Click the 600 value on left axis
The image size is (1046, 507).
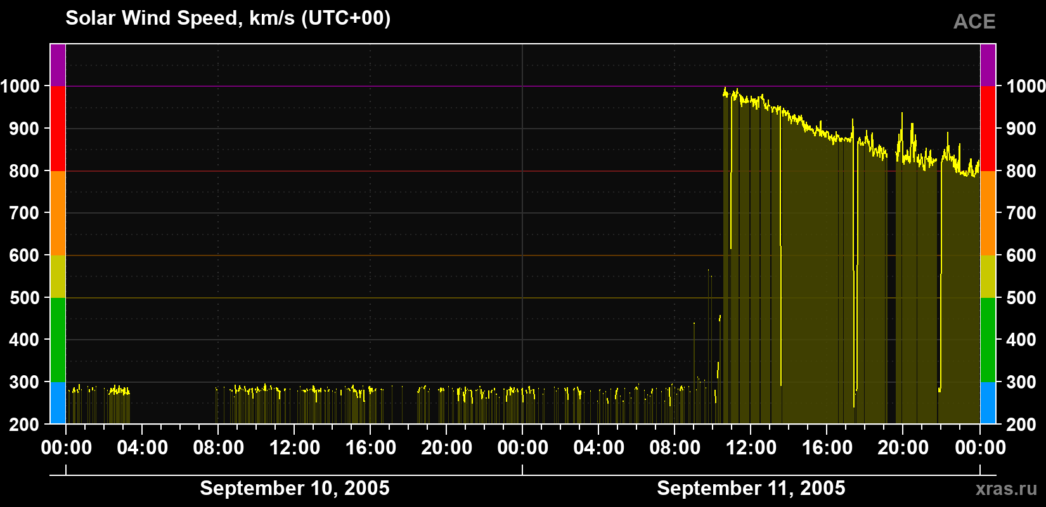[25, 255]
